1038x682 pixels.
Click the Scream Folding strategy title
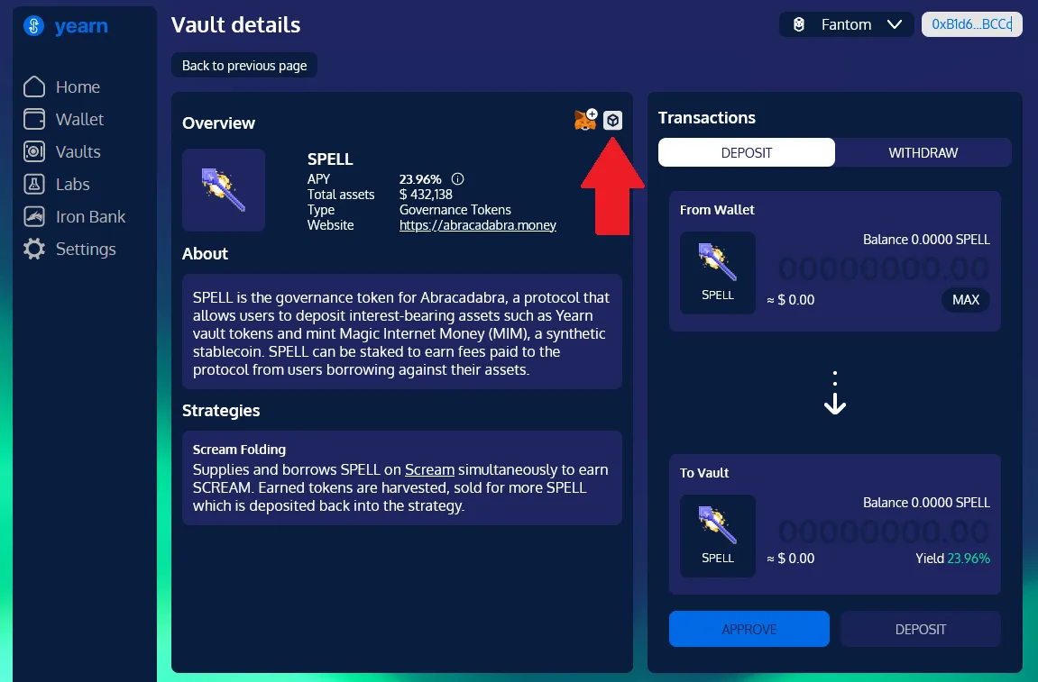240,450
